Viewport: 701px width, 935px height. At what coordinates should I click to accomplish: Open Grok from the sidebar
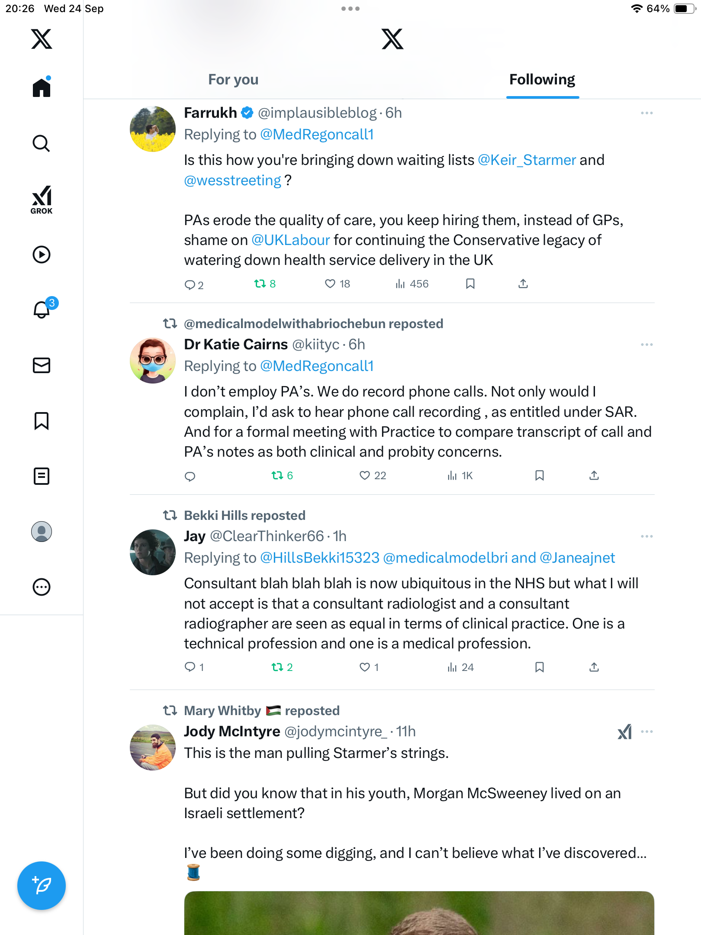[42, 200]
